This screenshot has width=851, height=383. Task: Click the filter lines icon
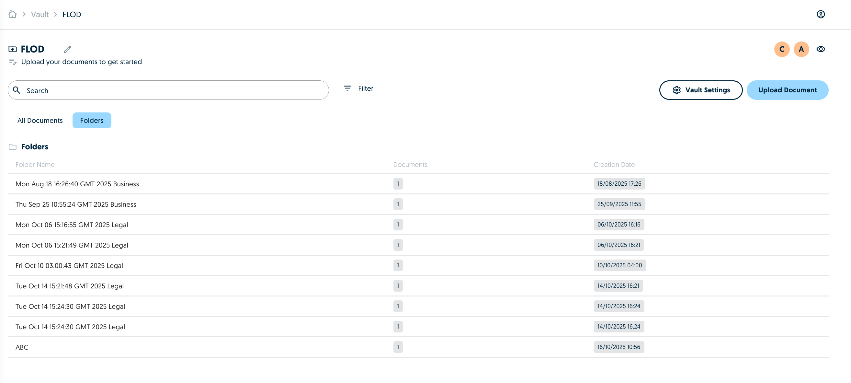pos(347,88)
